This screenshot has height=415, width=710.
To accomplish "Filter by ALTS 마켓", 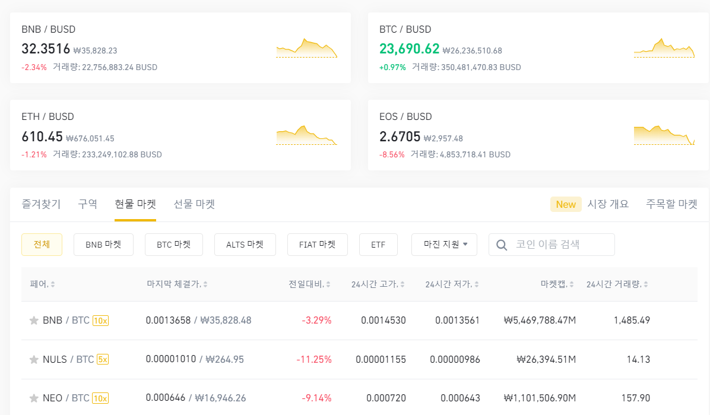I will pyautogui.click(x=245, y=245).
